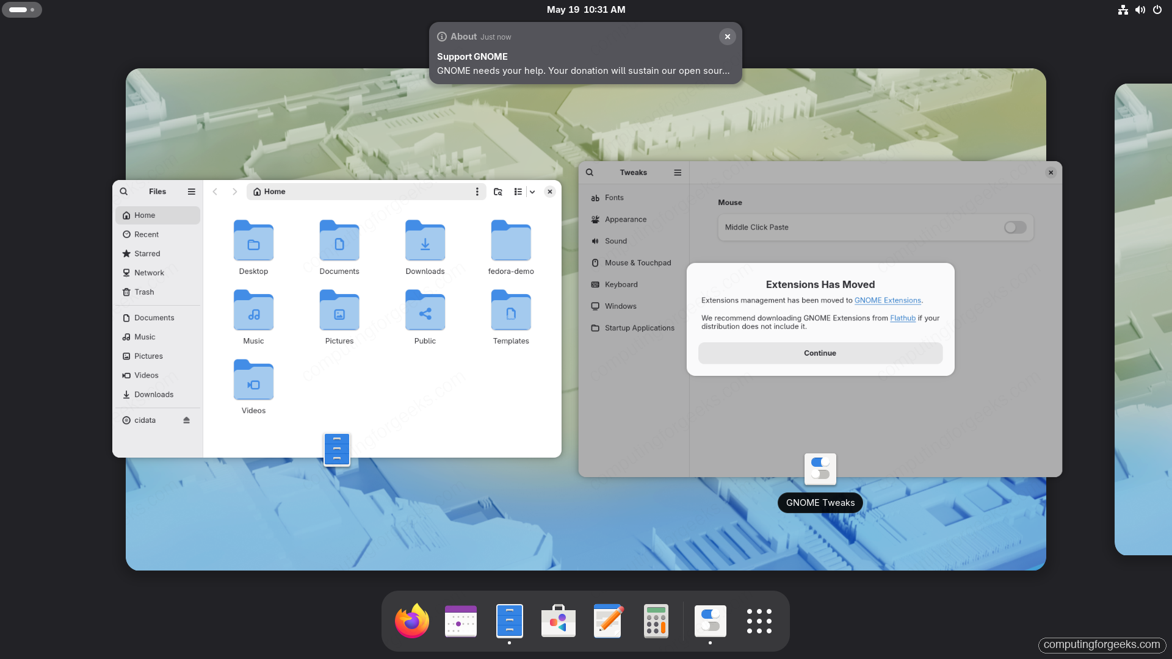Image resolution: width=1172 pixels, height=659 pixels.
Task: Select Sound in Tweaks sidebar
Action: [634, 241]
